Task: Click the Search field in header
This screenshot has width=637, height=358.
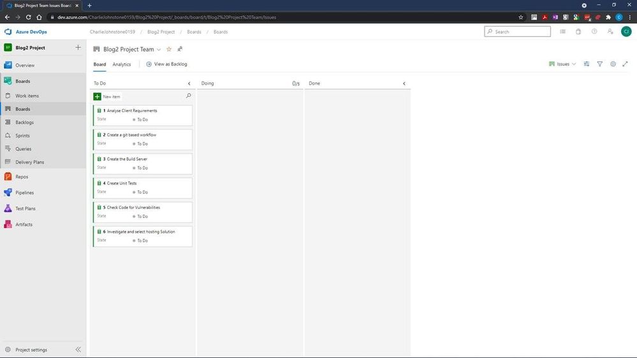Action: pyautogui.click(x=518, y=32)
